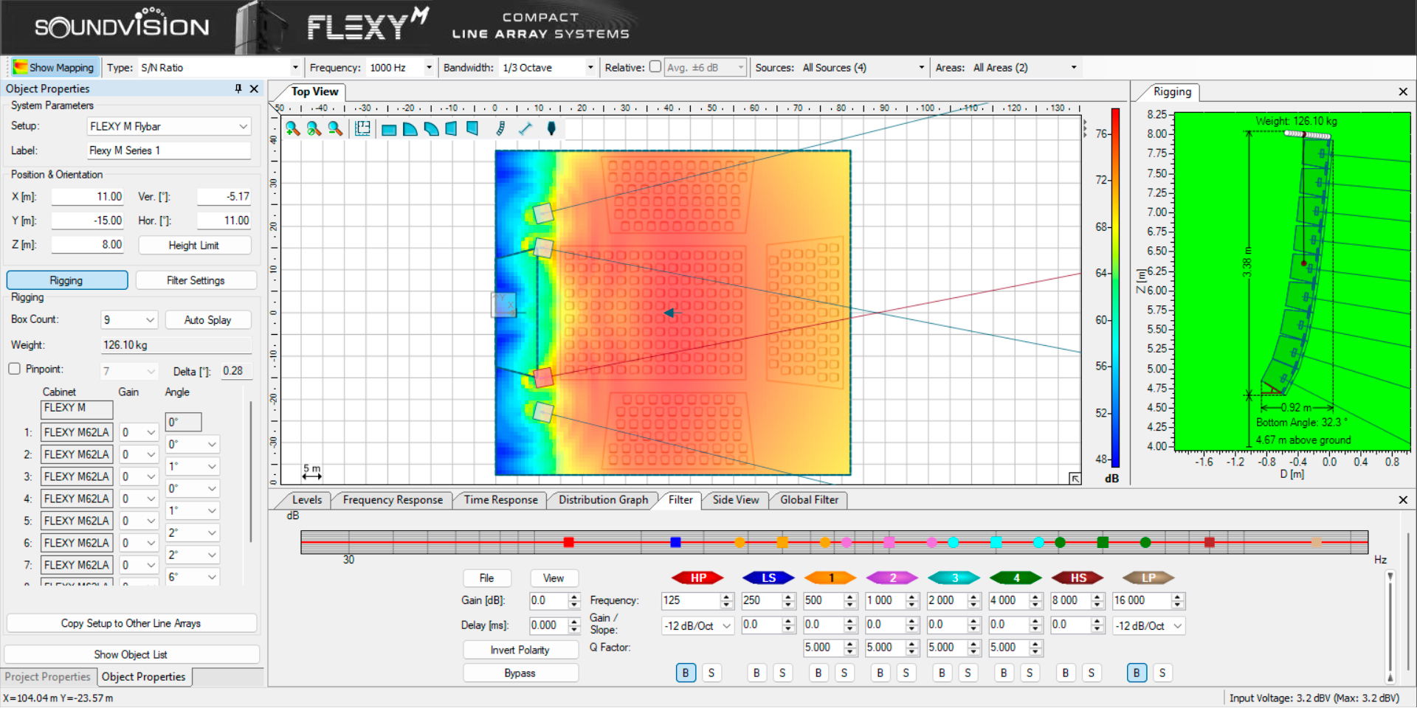Enable the Pinpoint checkbox

tap(14, 369)
